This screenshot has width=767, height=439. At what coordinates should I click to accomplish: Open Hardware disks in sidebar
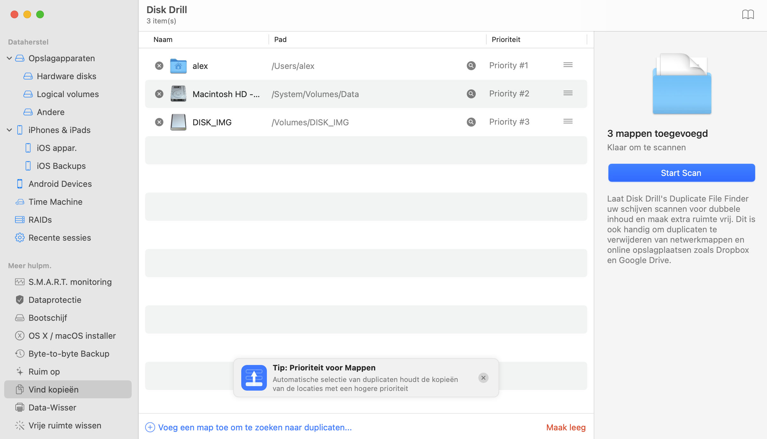(x=66, y=76)
